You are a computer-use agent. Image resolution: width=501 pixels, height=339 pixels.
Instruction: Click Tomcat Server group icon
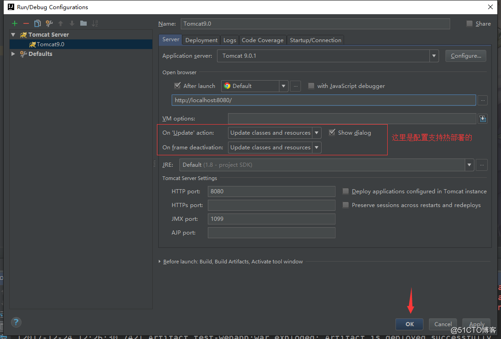pos(23,34)
